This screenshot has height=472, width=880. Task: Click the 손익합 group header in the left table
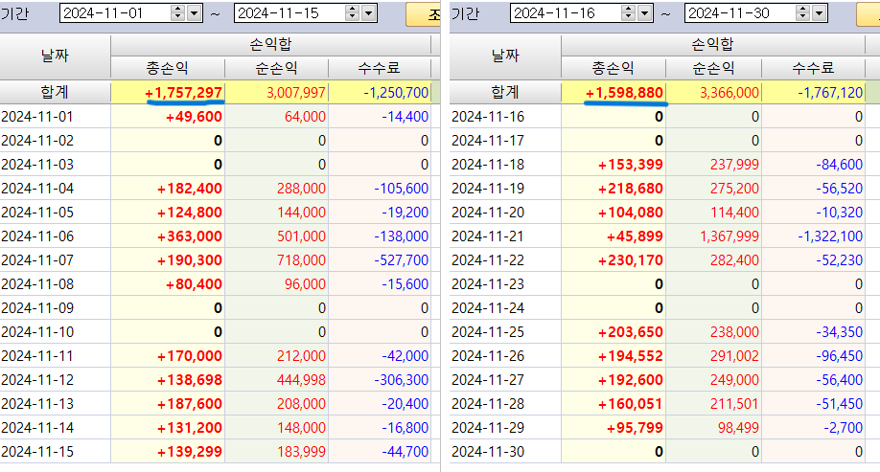click(x=270, y=44)
